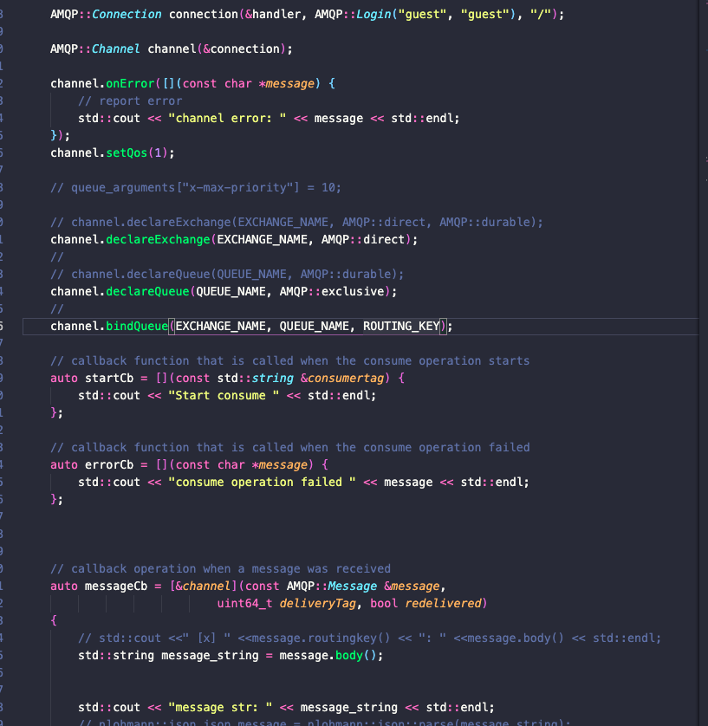Click the [&channel] lambda capture

point(204,587)
